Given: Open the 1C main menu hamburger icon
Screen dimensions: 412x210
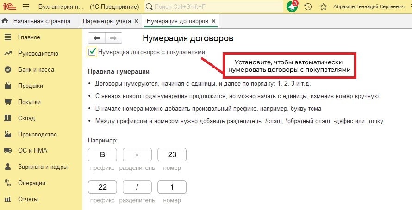Looking at the screenshot, I should 25,7.
